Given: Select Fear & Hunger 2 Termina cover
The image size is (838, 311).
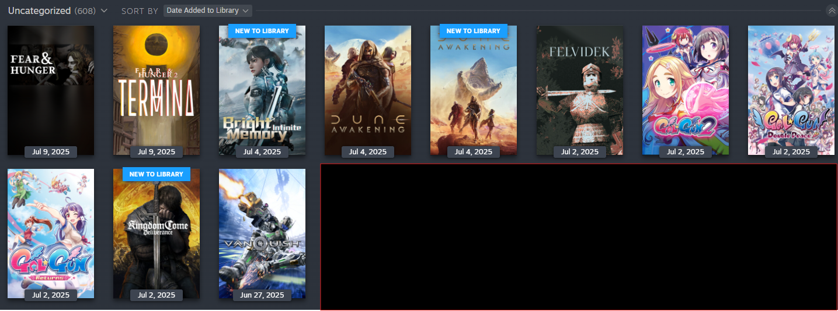Looking at the screenshot, I should pyautogui.click(x=157, y=90).
